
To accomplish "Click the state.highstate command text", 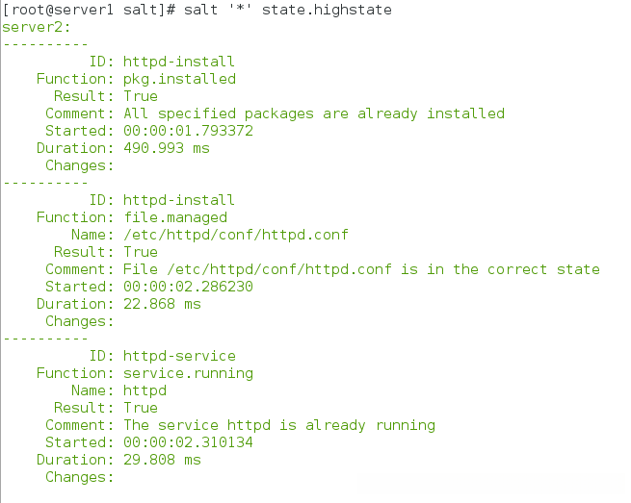I will [x=327, y=10].
